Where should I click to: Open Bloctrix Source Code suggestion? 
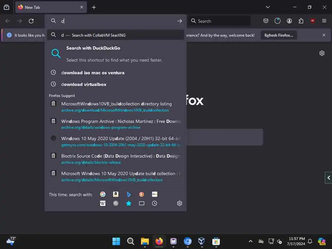[x=115, y=159]
